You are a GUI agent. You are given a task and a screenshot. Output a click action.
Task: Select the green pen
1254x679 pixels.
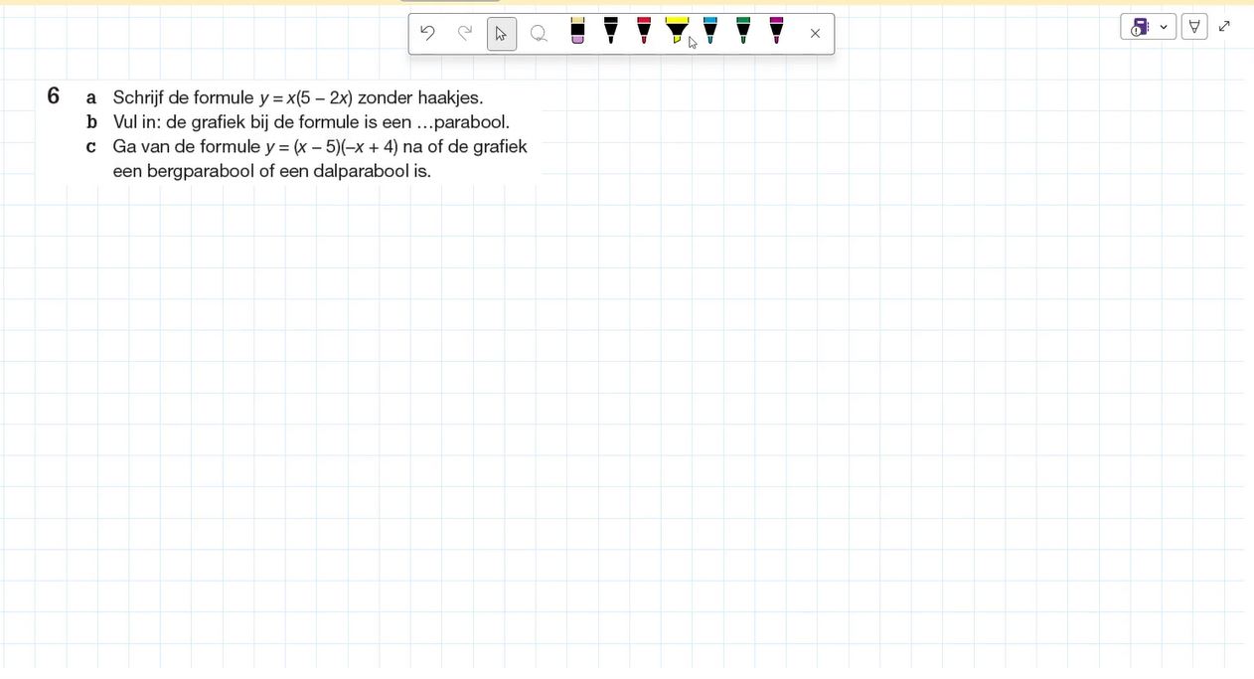[x=743, y=31]
